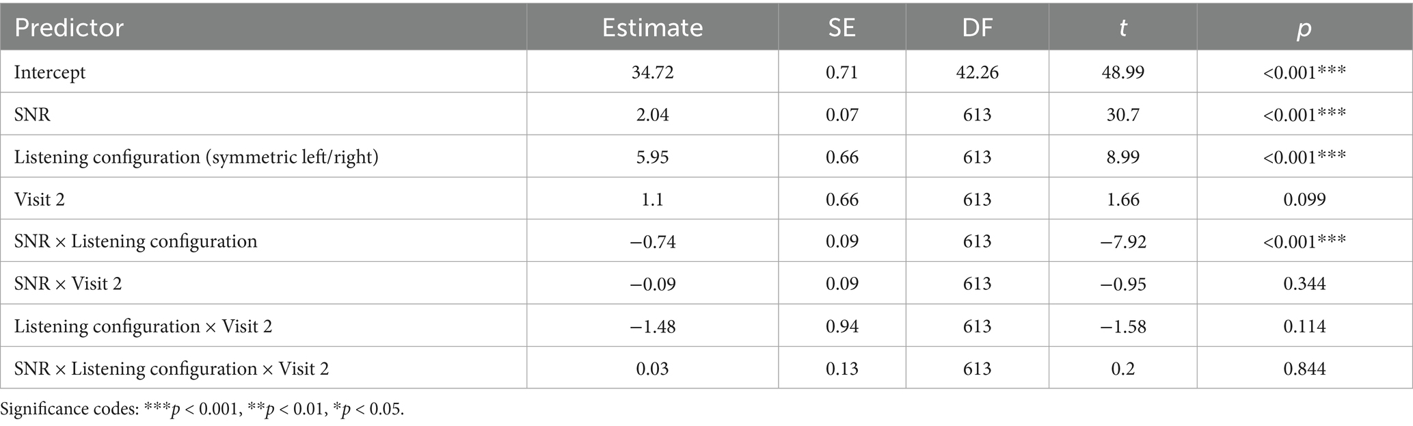
Task: Select the t value 48.99
Action: point(1122,72)
